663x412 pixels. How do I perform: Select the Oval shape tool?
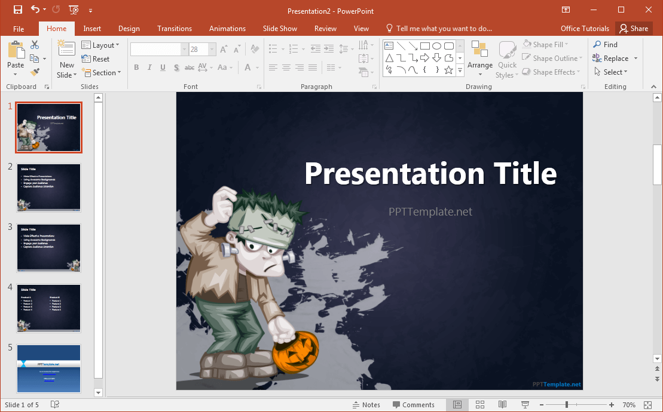pyautogui.click(x=436, y=45)
